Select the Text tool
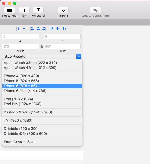This screenshot has width=150, height=164. tap(24, 10)
